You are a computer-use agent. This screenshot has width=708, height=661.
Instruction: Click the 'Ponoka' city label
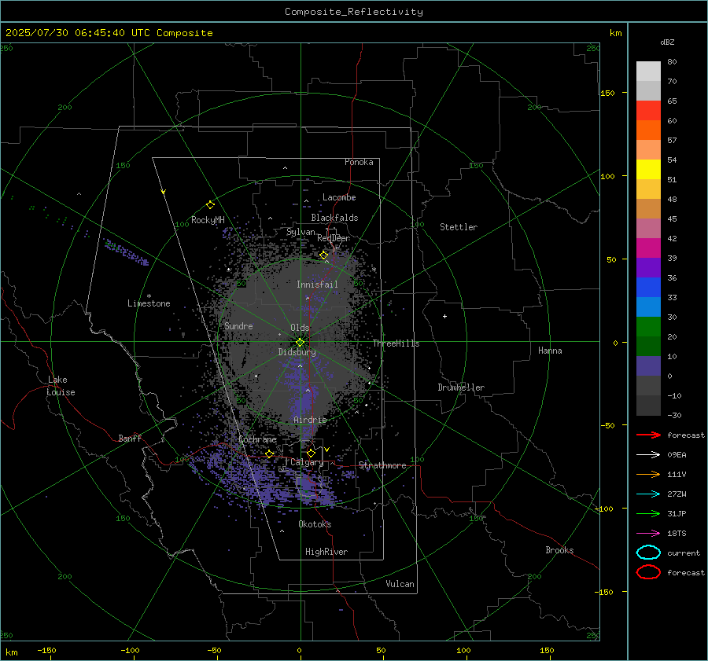tap(359, 162)
